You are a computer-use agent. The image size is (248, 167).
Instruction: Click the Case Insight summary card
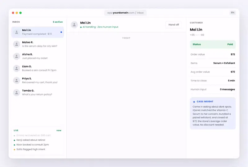click(213, 113)
